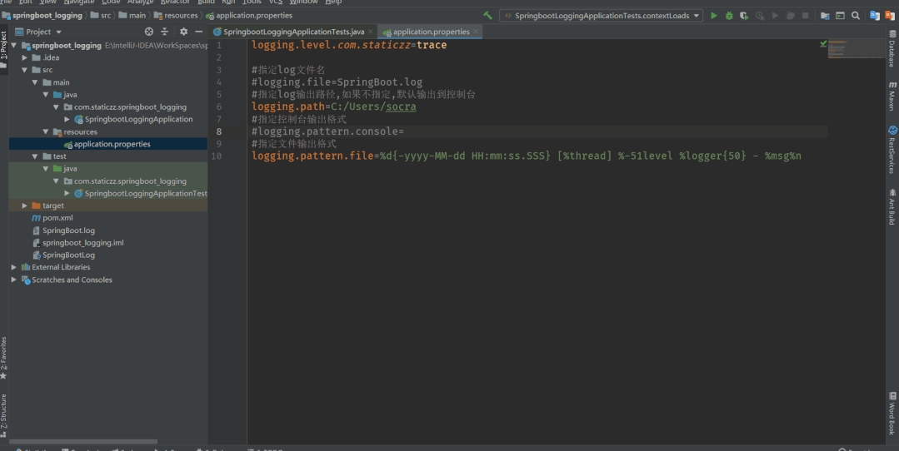899x451 pixels.
Task: Open the run configuration dropdown
Action: coord(602,16)
